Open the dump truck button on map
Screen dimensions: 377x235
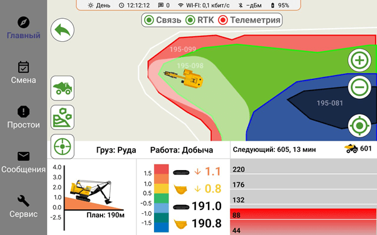(x=63, y=88)
